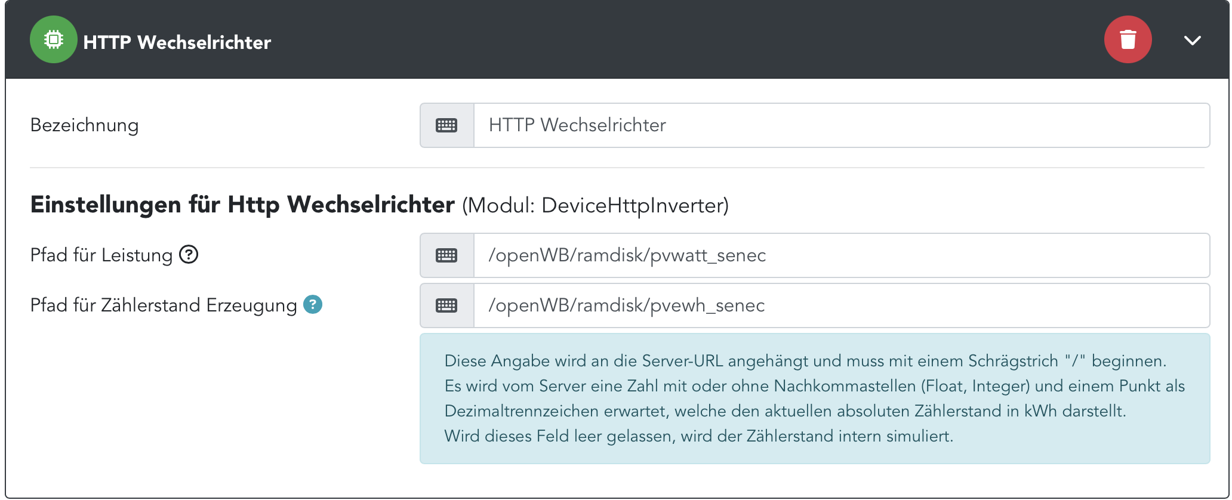Click the Modul: DeviceHttpInverter text

(595, 206)
